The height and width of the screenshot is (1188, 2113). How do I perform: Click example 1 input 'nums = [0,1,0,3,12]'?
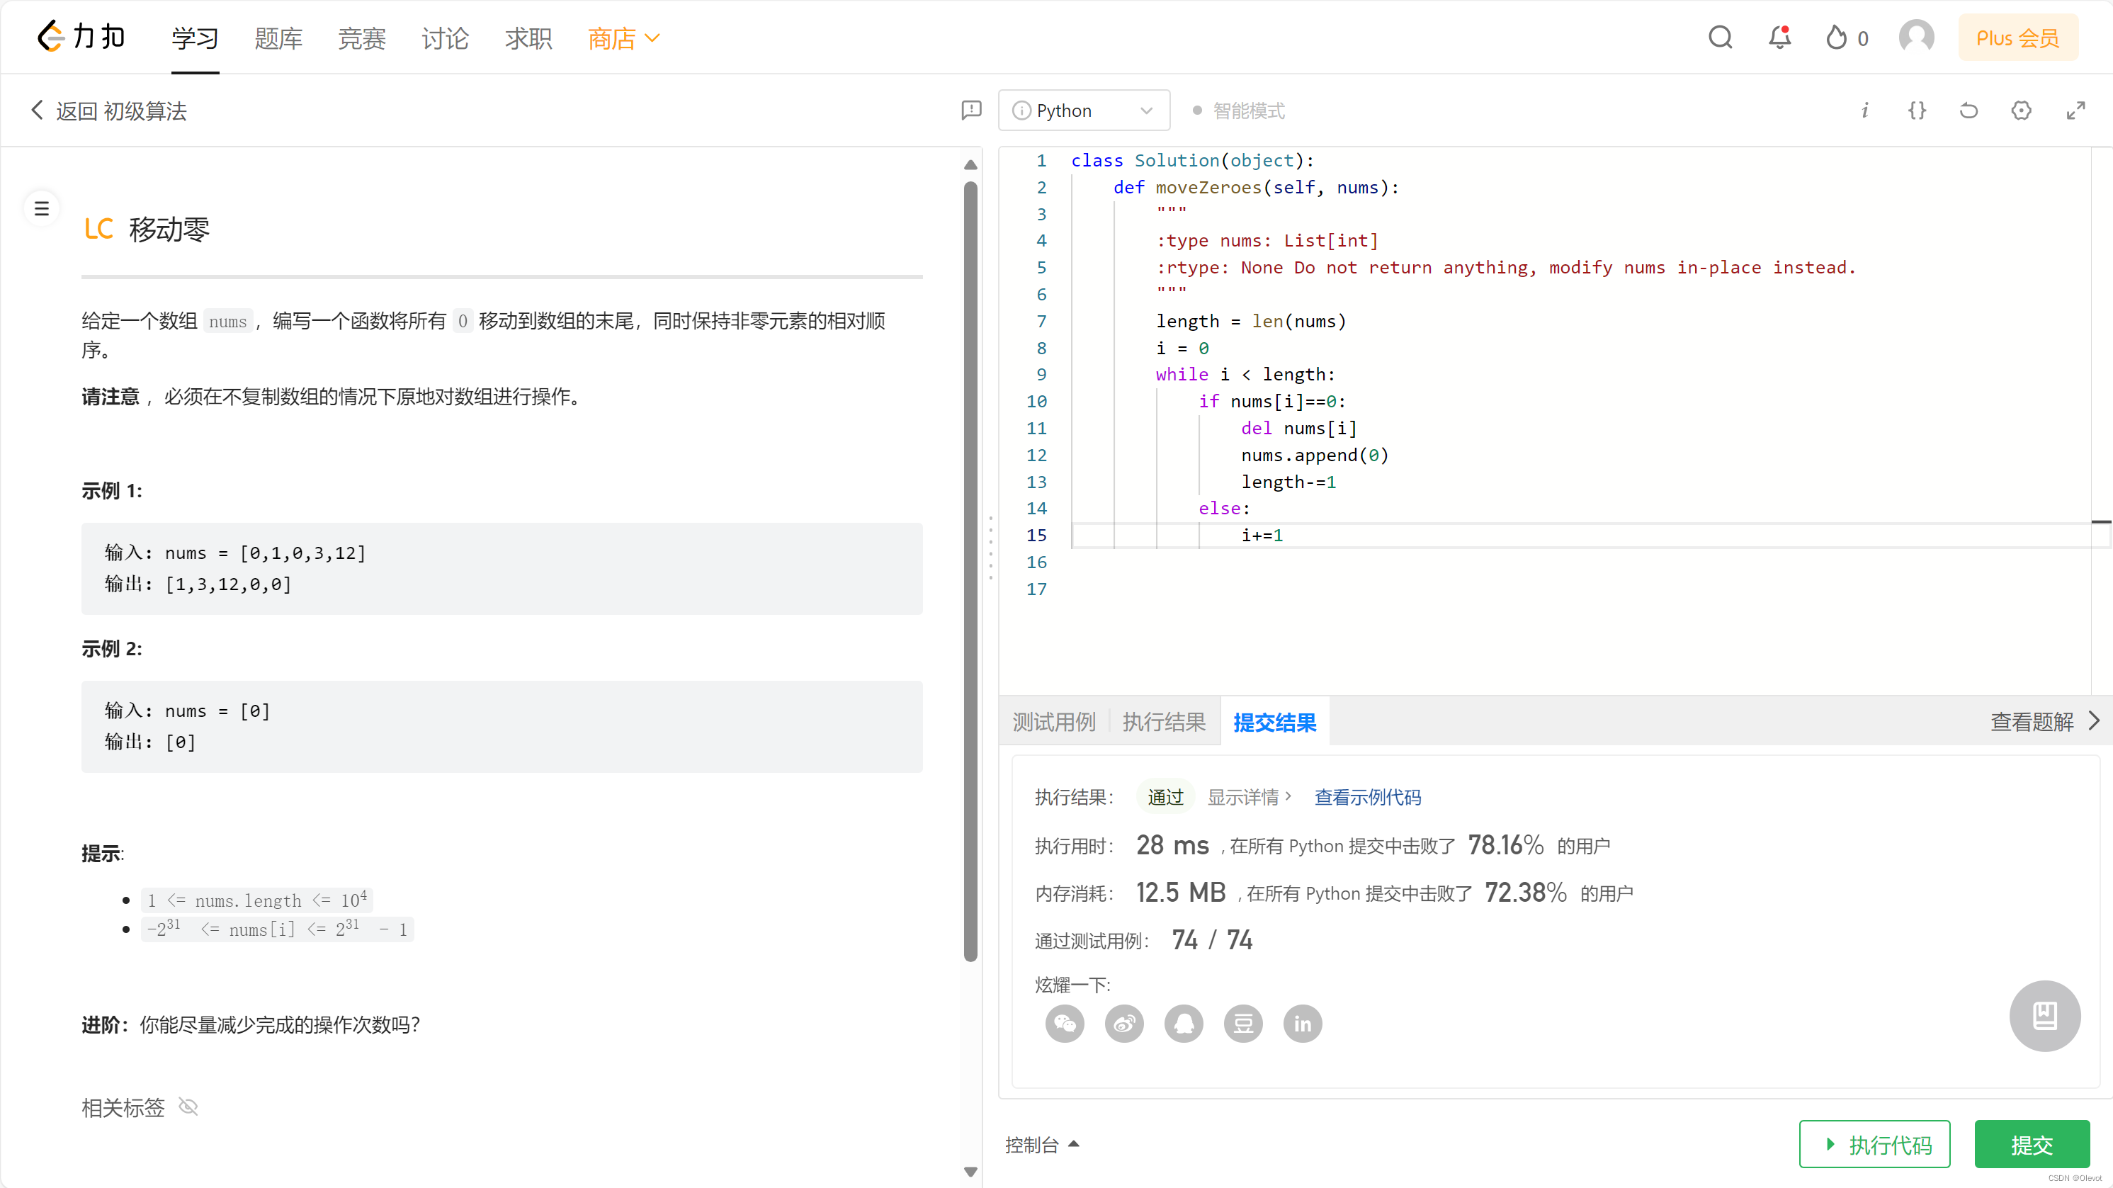[265, 552]
